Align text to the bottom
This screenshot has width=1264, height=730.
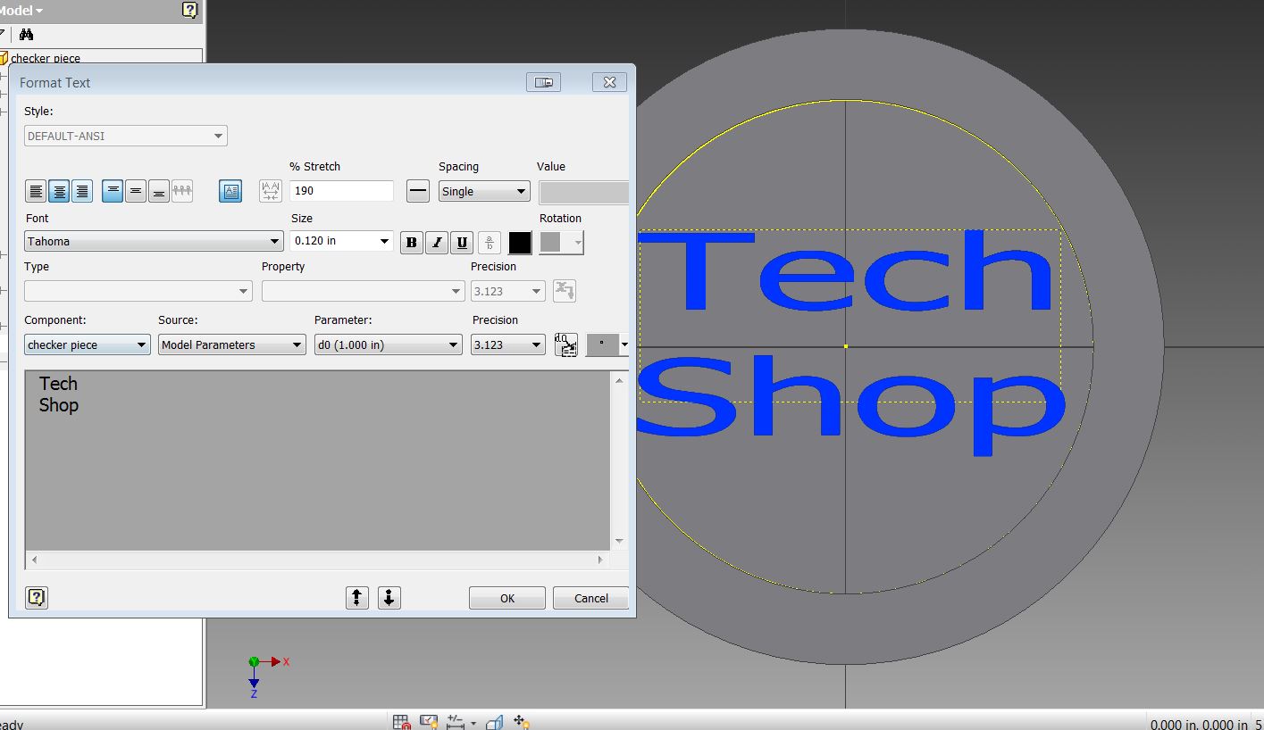pyautogui.click(x=159, y=191)
